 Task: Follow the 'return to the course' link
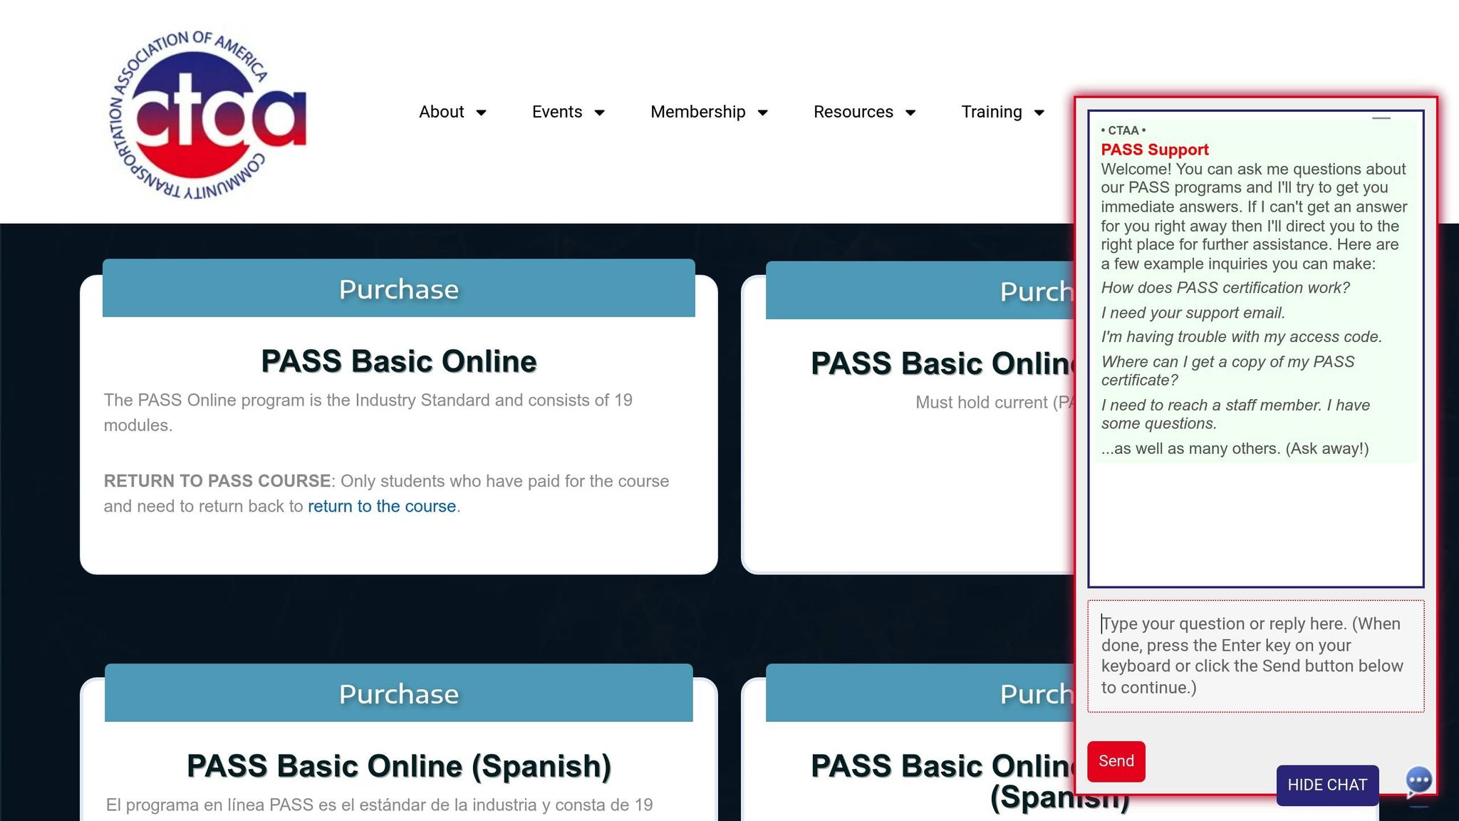pos(381,506)
